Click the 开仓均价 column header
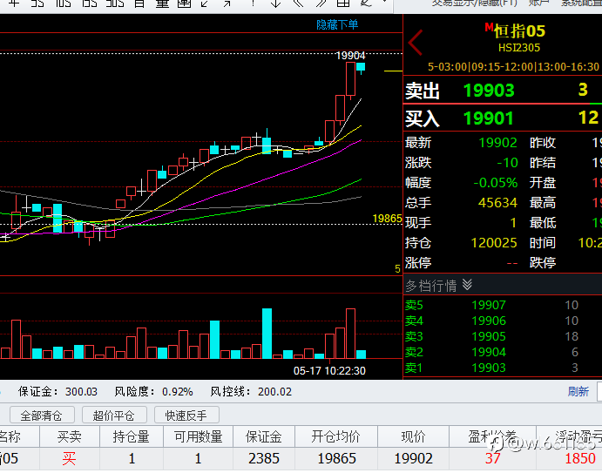Viewport: 602px width, 473px height. pos(336,436)
